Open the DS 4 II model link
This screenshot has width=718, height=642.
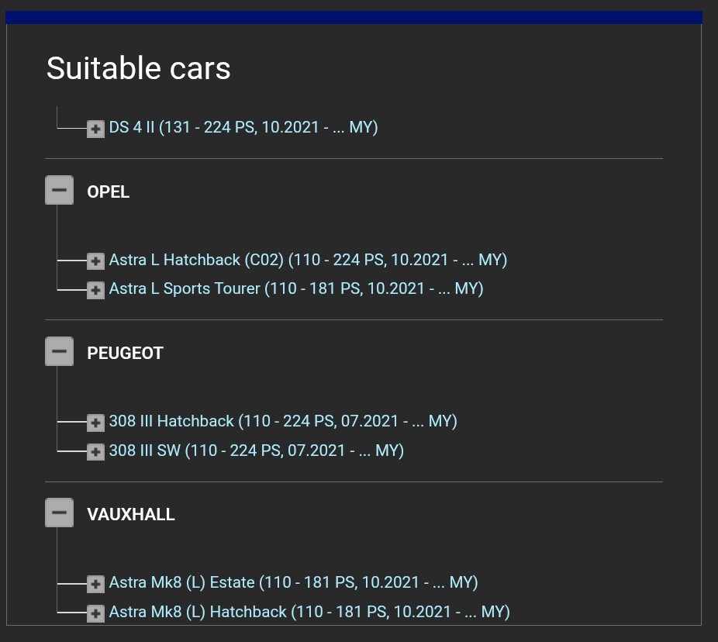pos(243,127)
